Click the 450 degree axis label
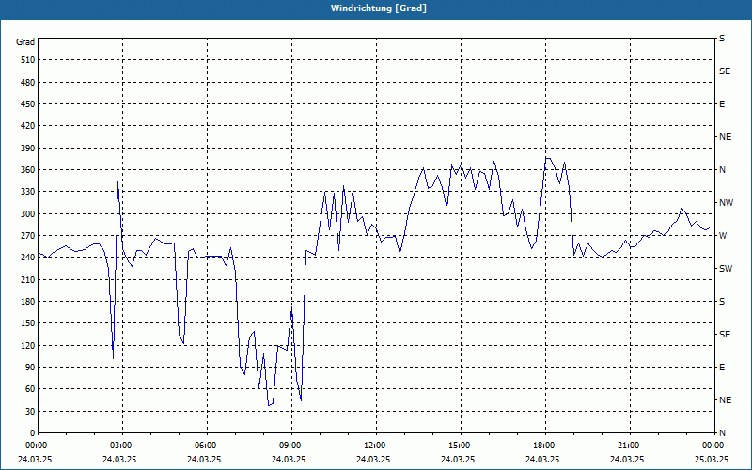Image resolution: width=752 pixels, height=470 pixels. coord(27,104)
